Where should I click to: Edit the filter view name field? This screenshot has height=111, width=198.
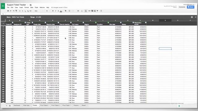pos(18,17)
